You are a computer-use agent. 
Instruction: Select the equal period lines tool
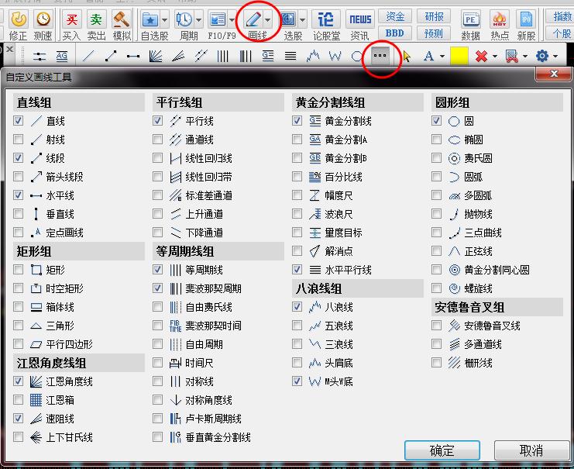[222, 56]
